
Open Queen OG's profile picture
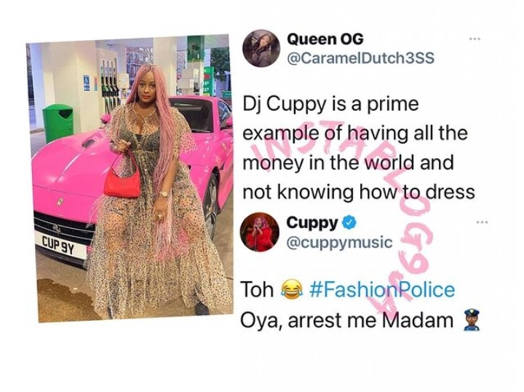[261, 48]
